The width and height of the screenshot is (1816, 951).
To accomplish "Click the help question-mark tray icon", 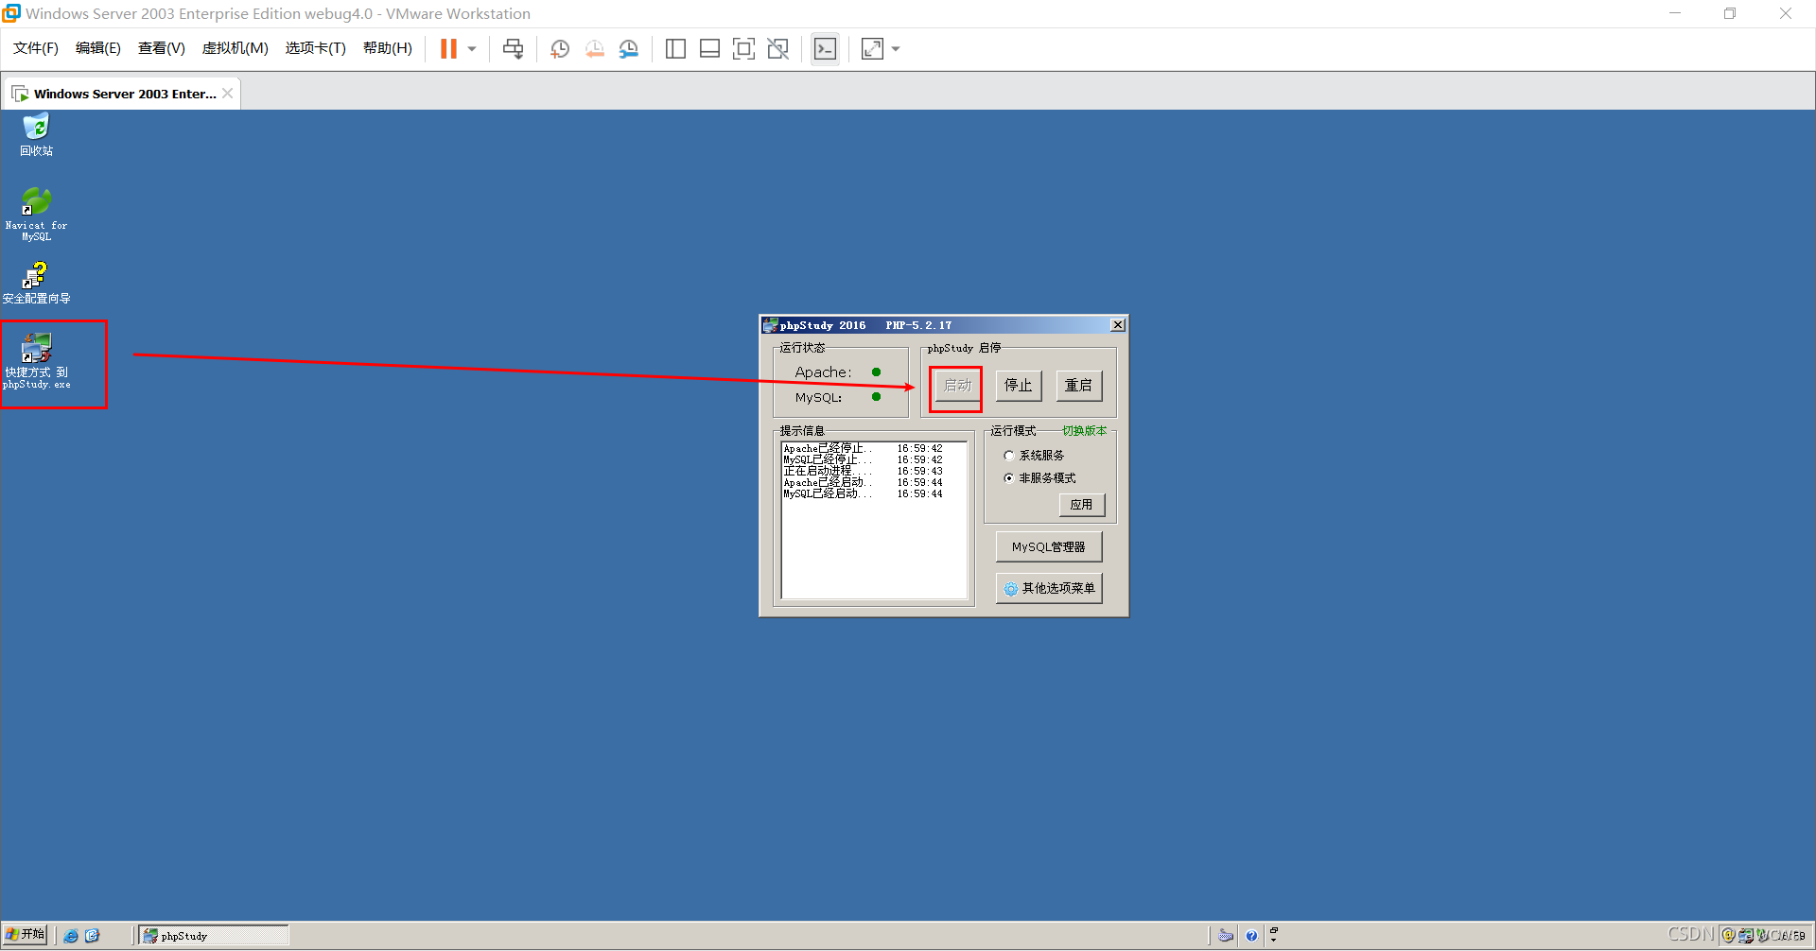I will click(1251, 936).
